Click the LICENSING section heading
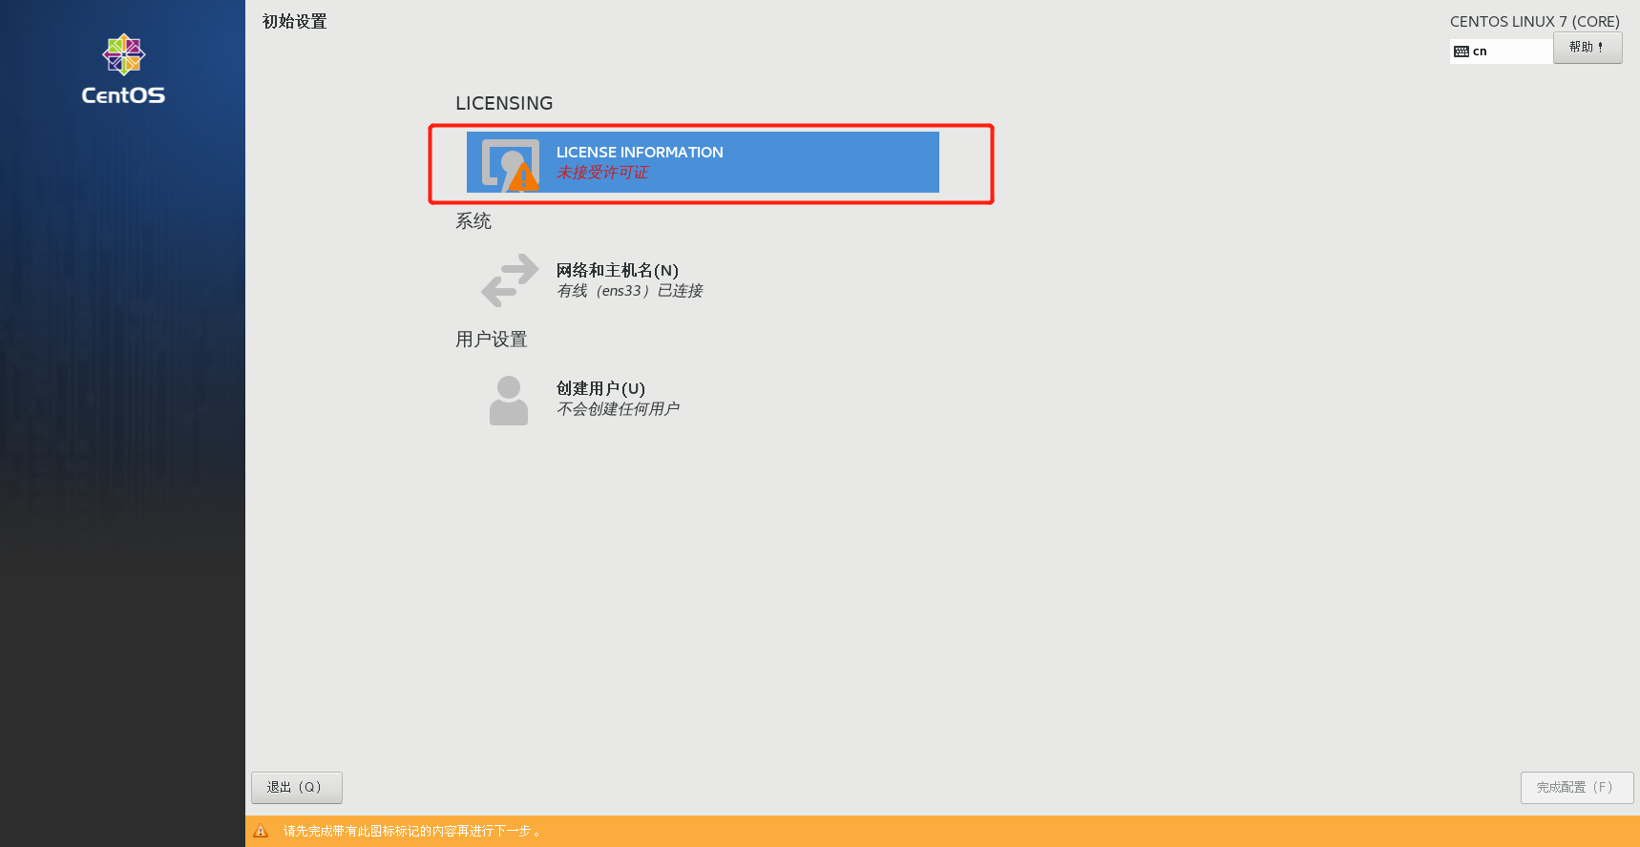 point(504,103)
